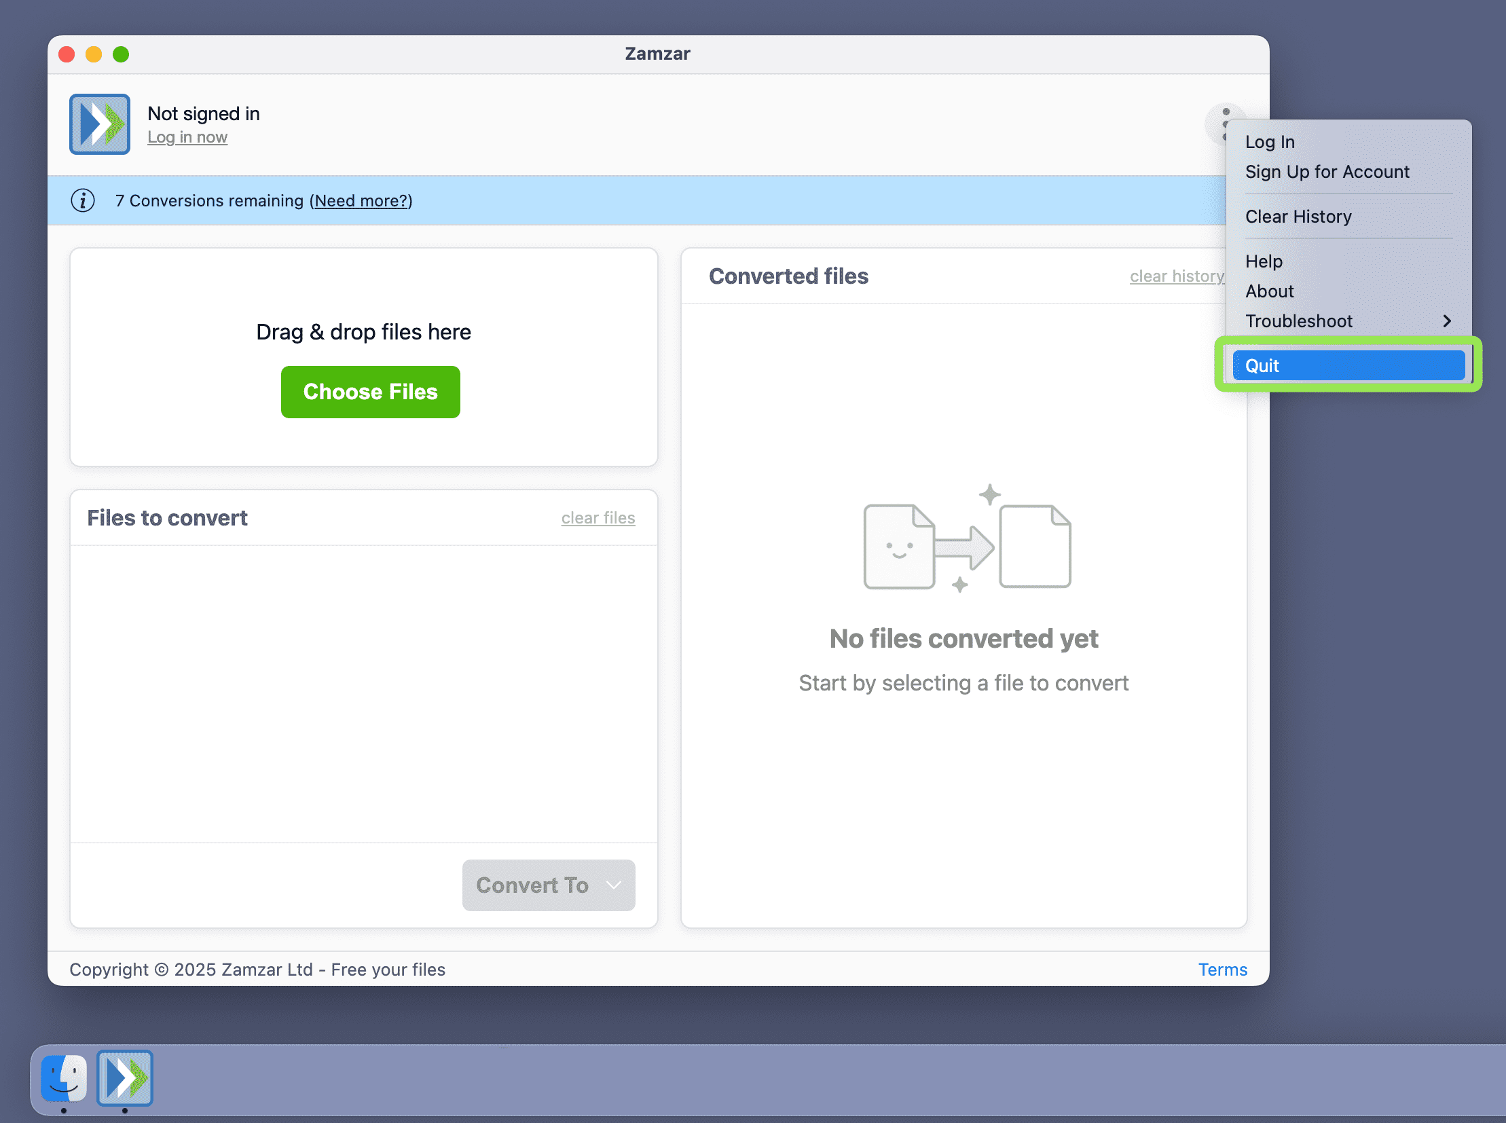Choose Log In from the menu
This screenshot has height=1123, width=1506.
click(x=1270, y=142)
